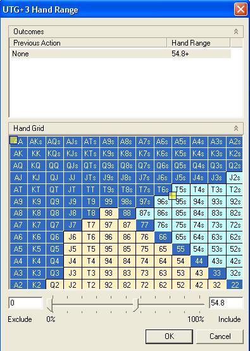Screen dimensions: 250x351
Task: Close the UTG+3 Hand Range dialog
Action: tap(241, 9)
